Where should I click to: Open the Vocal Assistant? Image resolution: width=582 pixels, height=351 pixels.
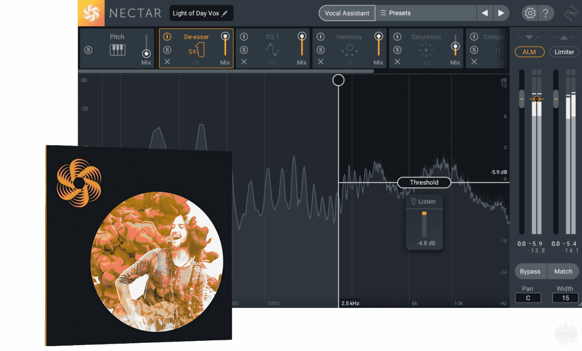(347, 13)
